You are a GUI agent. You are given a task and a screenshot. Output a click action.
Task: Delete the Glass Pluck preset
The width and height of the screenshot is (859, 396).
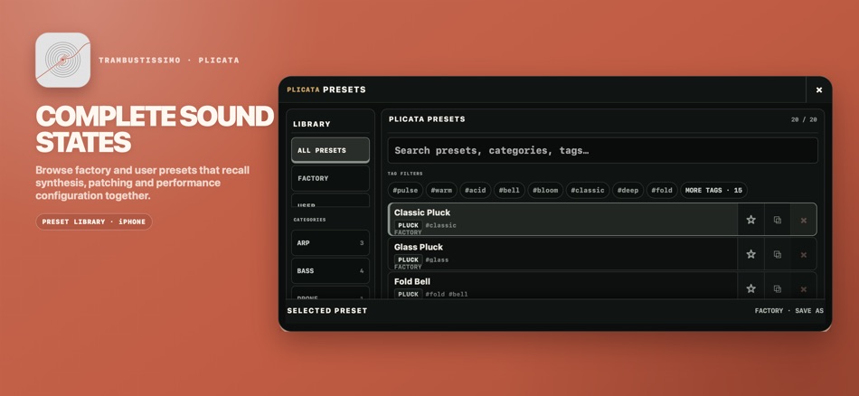pos(803,254)
